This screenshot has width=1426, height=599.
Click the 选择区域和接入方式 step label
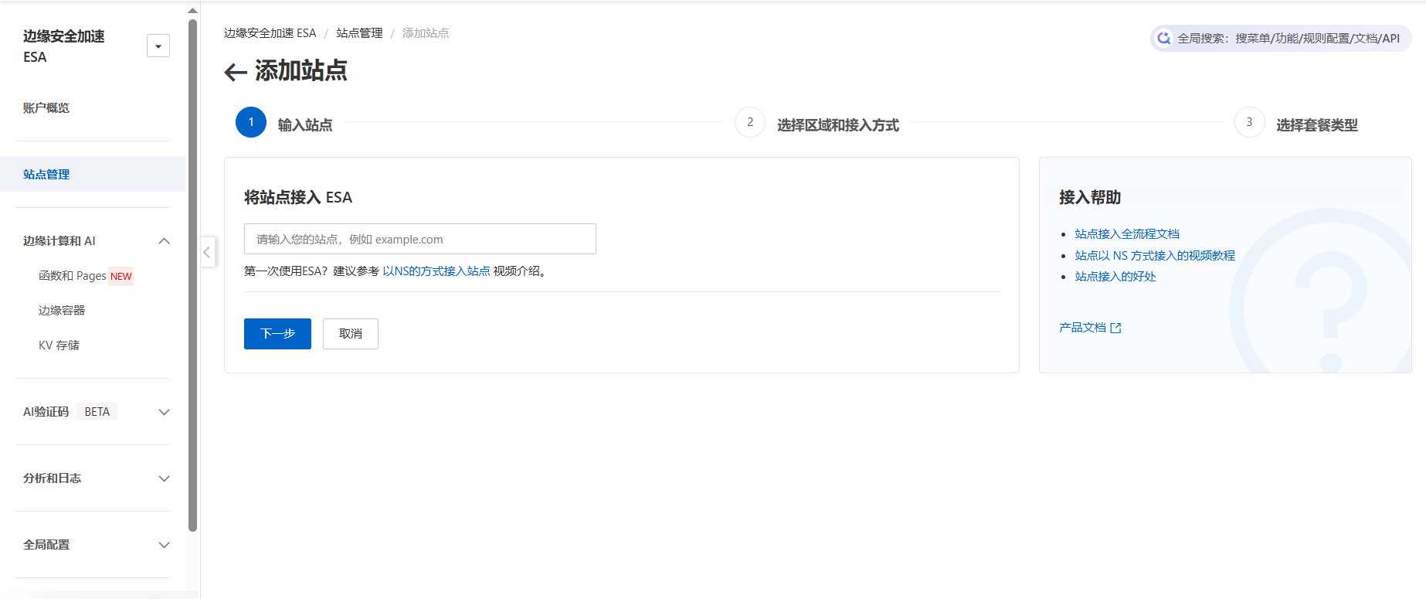[x=838, y=125]
